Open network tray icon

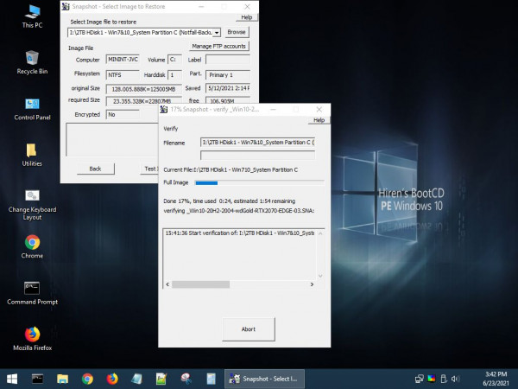[420, 379]
